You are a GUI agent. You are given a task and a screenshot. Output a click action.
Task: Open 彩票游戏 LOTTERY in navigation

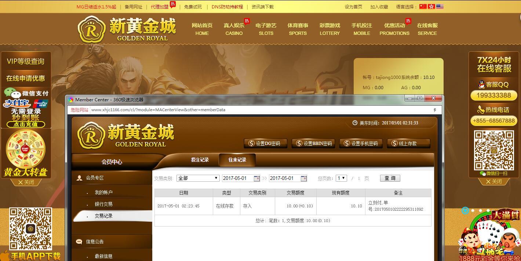pyautogui.click(x=330, y=29)
